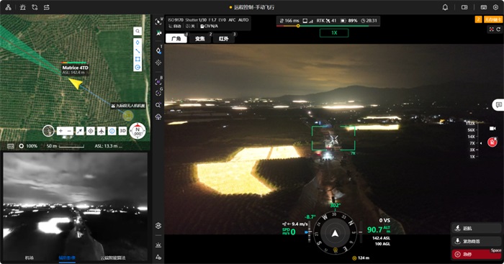The image size is (504, 264).
Task: Click 紧急降落 emergency landing button
Action: [x=476, y=241]
